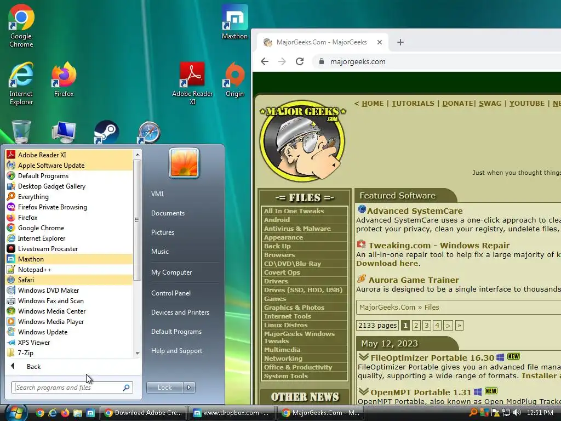Open Firefox desktop shortcut
This screenshot has width=561, height=421.
click(64, 79)
